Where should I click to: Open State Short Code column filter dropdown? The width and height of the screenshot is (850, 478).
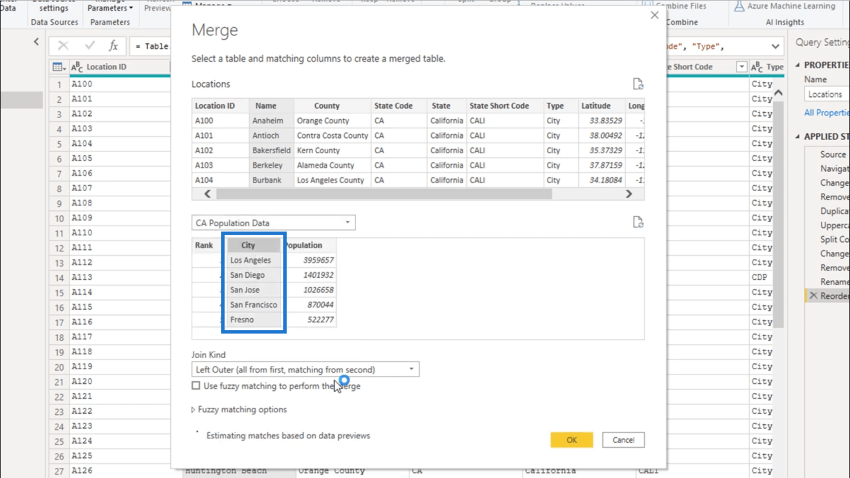click(741, 67)
